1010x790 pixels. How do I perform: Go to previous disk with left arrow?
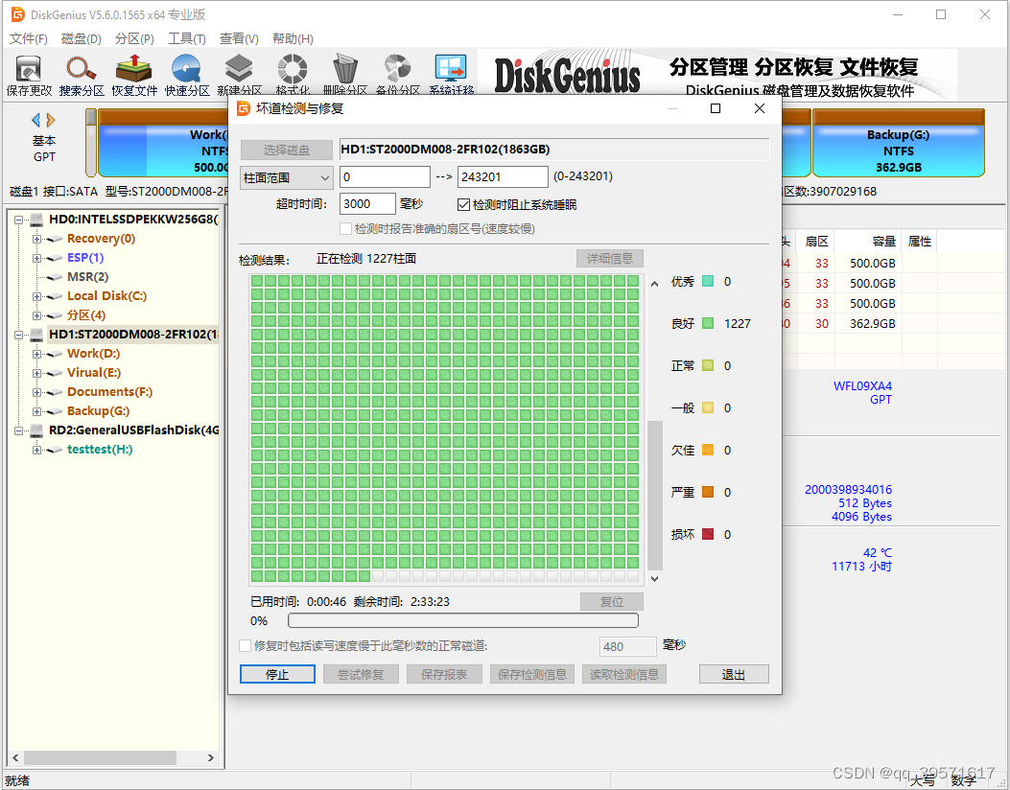click(36, 120)
